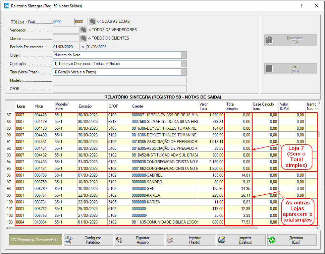Click Imprimir (Gráfico) button
The height and width of the screenshot is (254, 325).
click(241, 240)
